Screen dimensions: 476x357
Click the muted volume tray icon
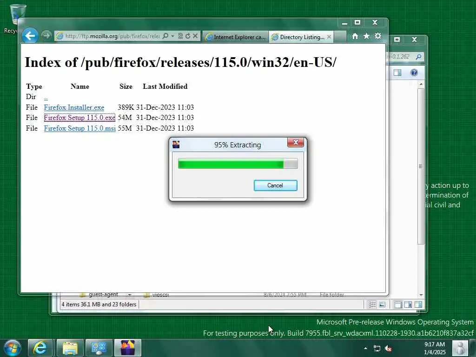coord(388,349)
